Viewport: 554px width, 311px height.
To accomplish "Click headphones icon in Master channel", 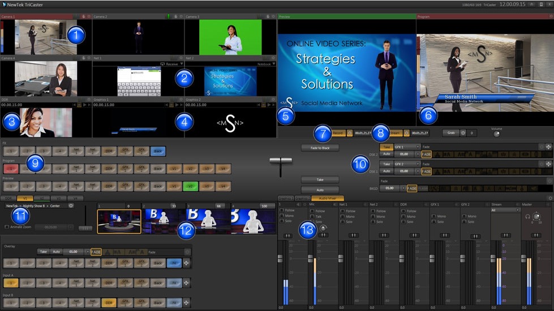I will click(527, 216).
